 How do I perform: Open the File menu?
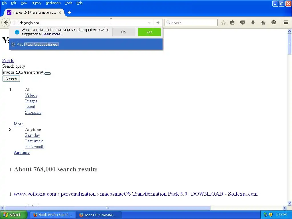[4, 3]
